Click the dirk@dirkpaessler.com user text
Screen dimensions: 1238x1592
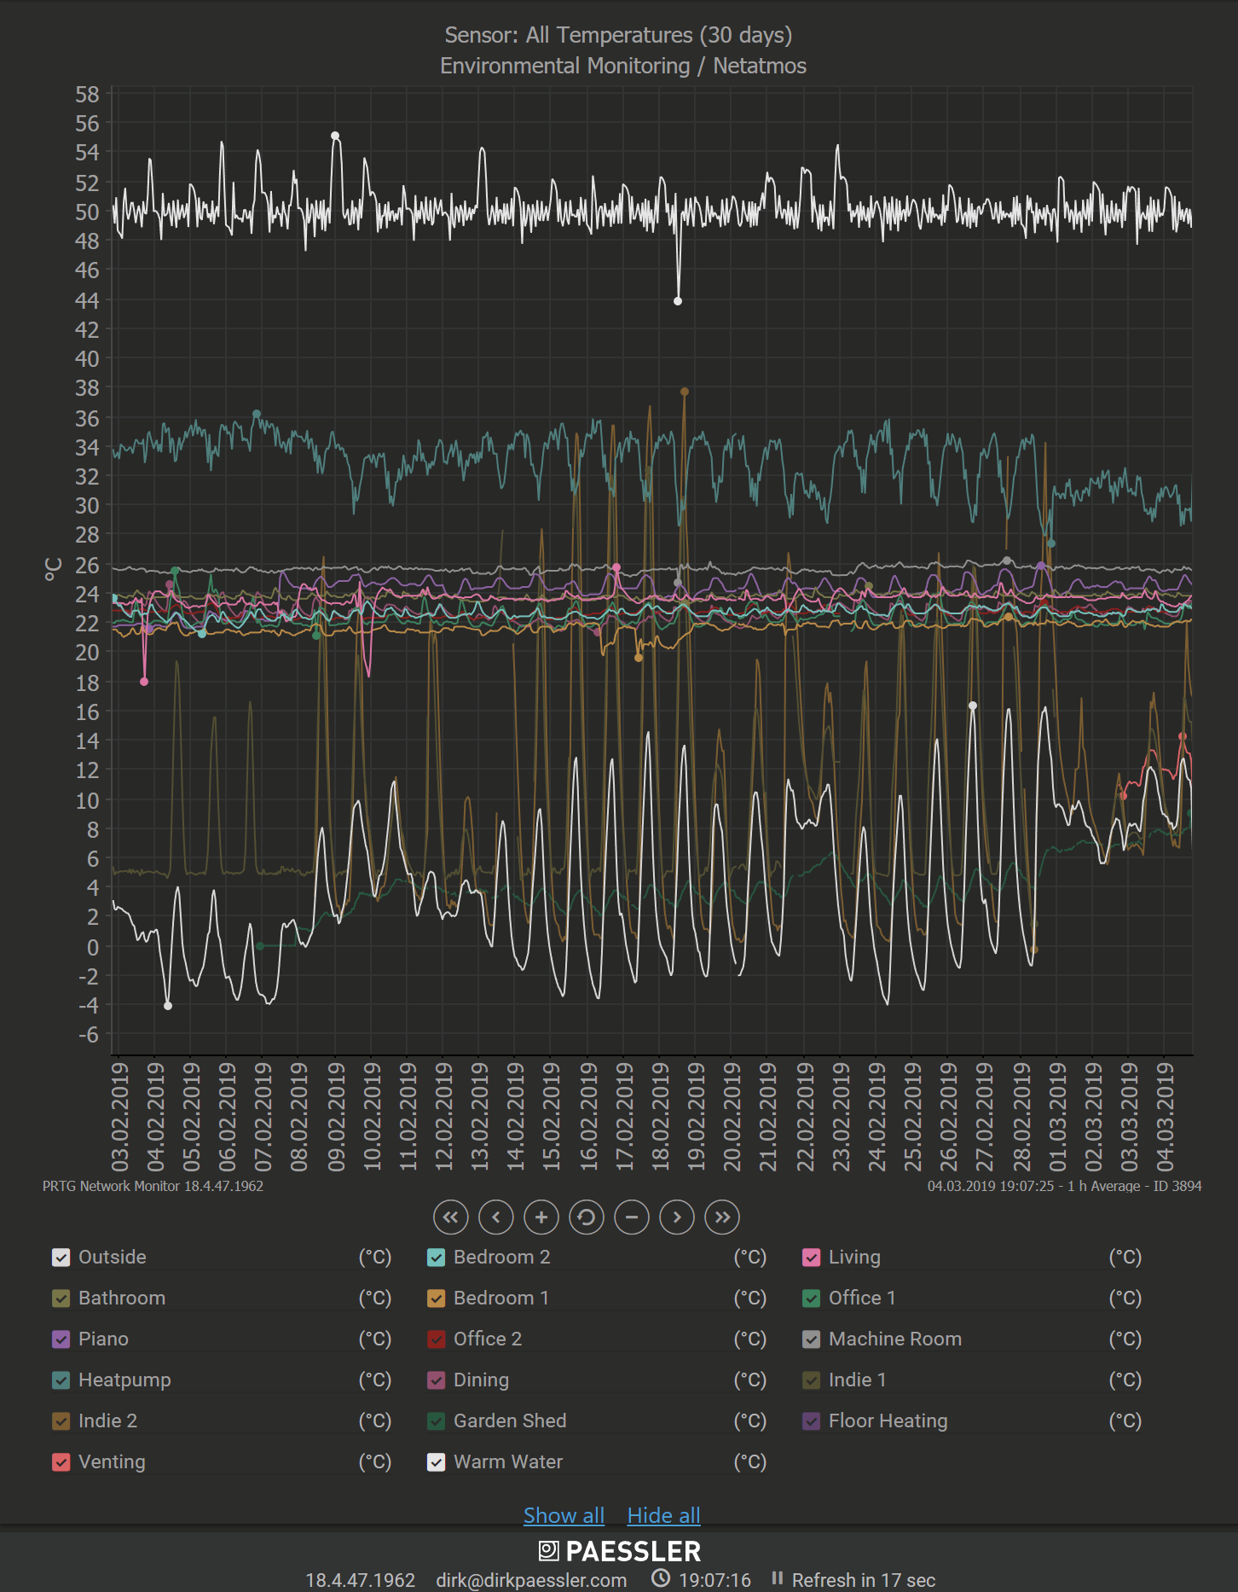531,1580
